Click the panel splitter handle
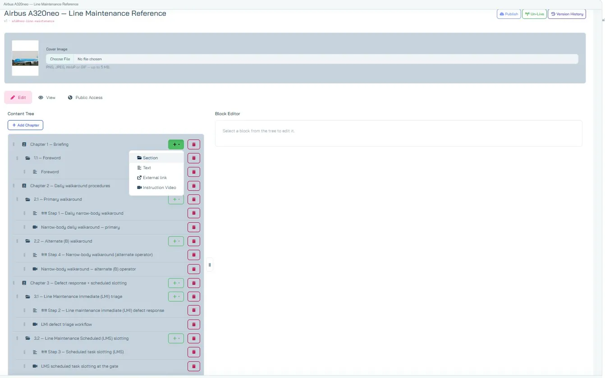This screenshot has height=378, width=605. click(210, 265)
